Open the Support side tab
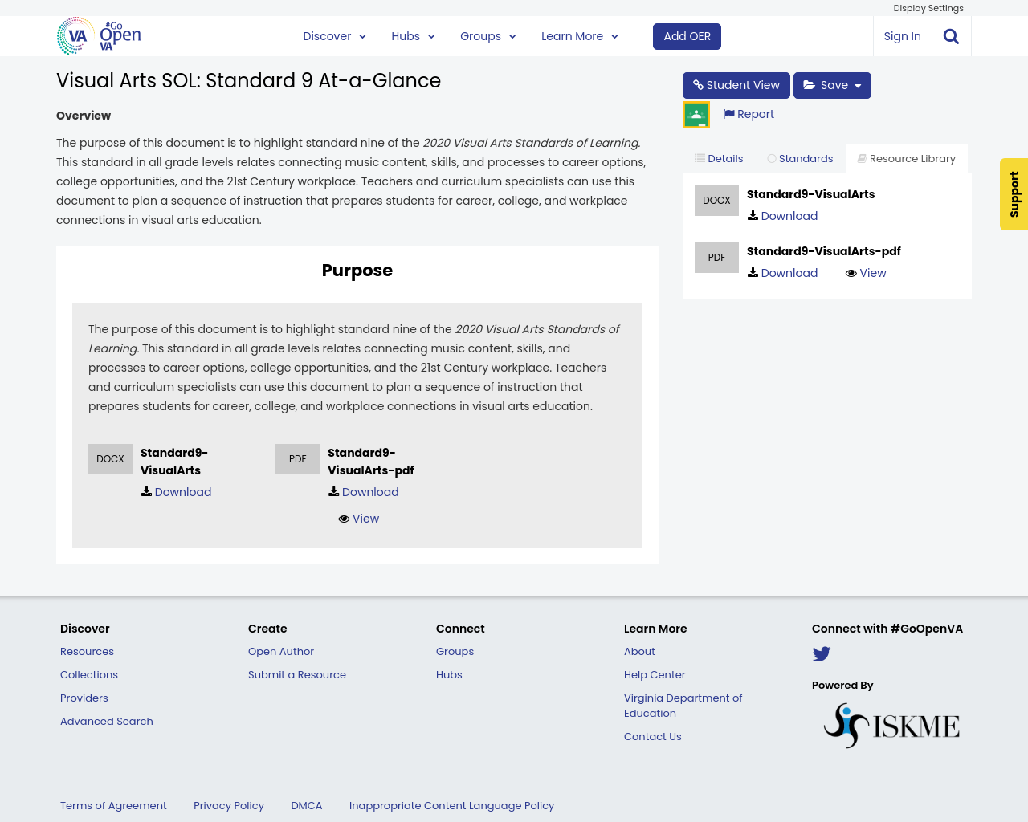This screenshot has height=822, width=1028. pyautogui.click(x=1014, y=194)
